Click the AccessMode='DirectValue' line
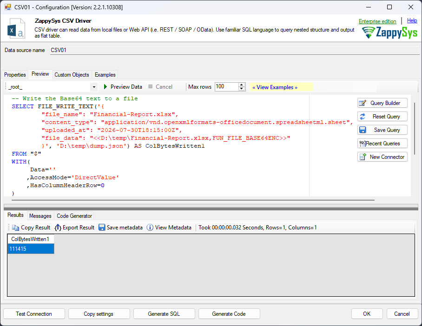 click(x=73, y=177)
